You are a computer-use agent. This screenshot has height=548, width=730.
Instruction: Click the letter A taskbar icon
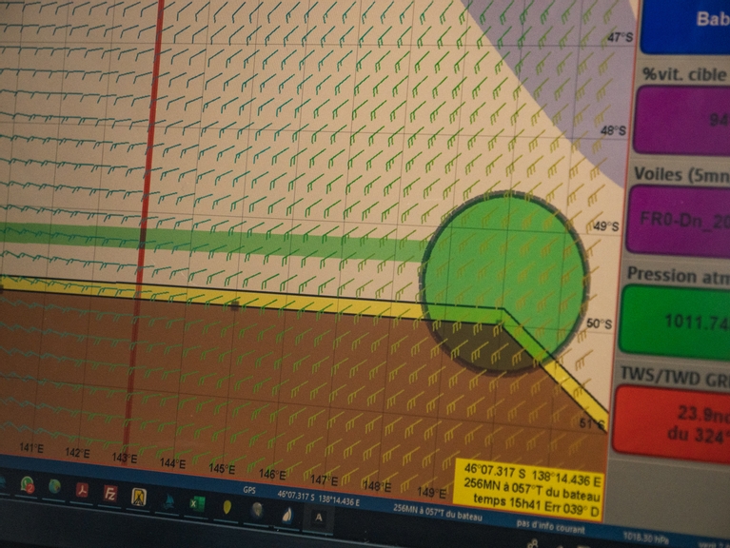[318, 519]
